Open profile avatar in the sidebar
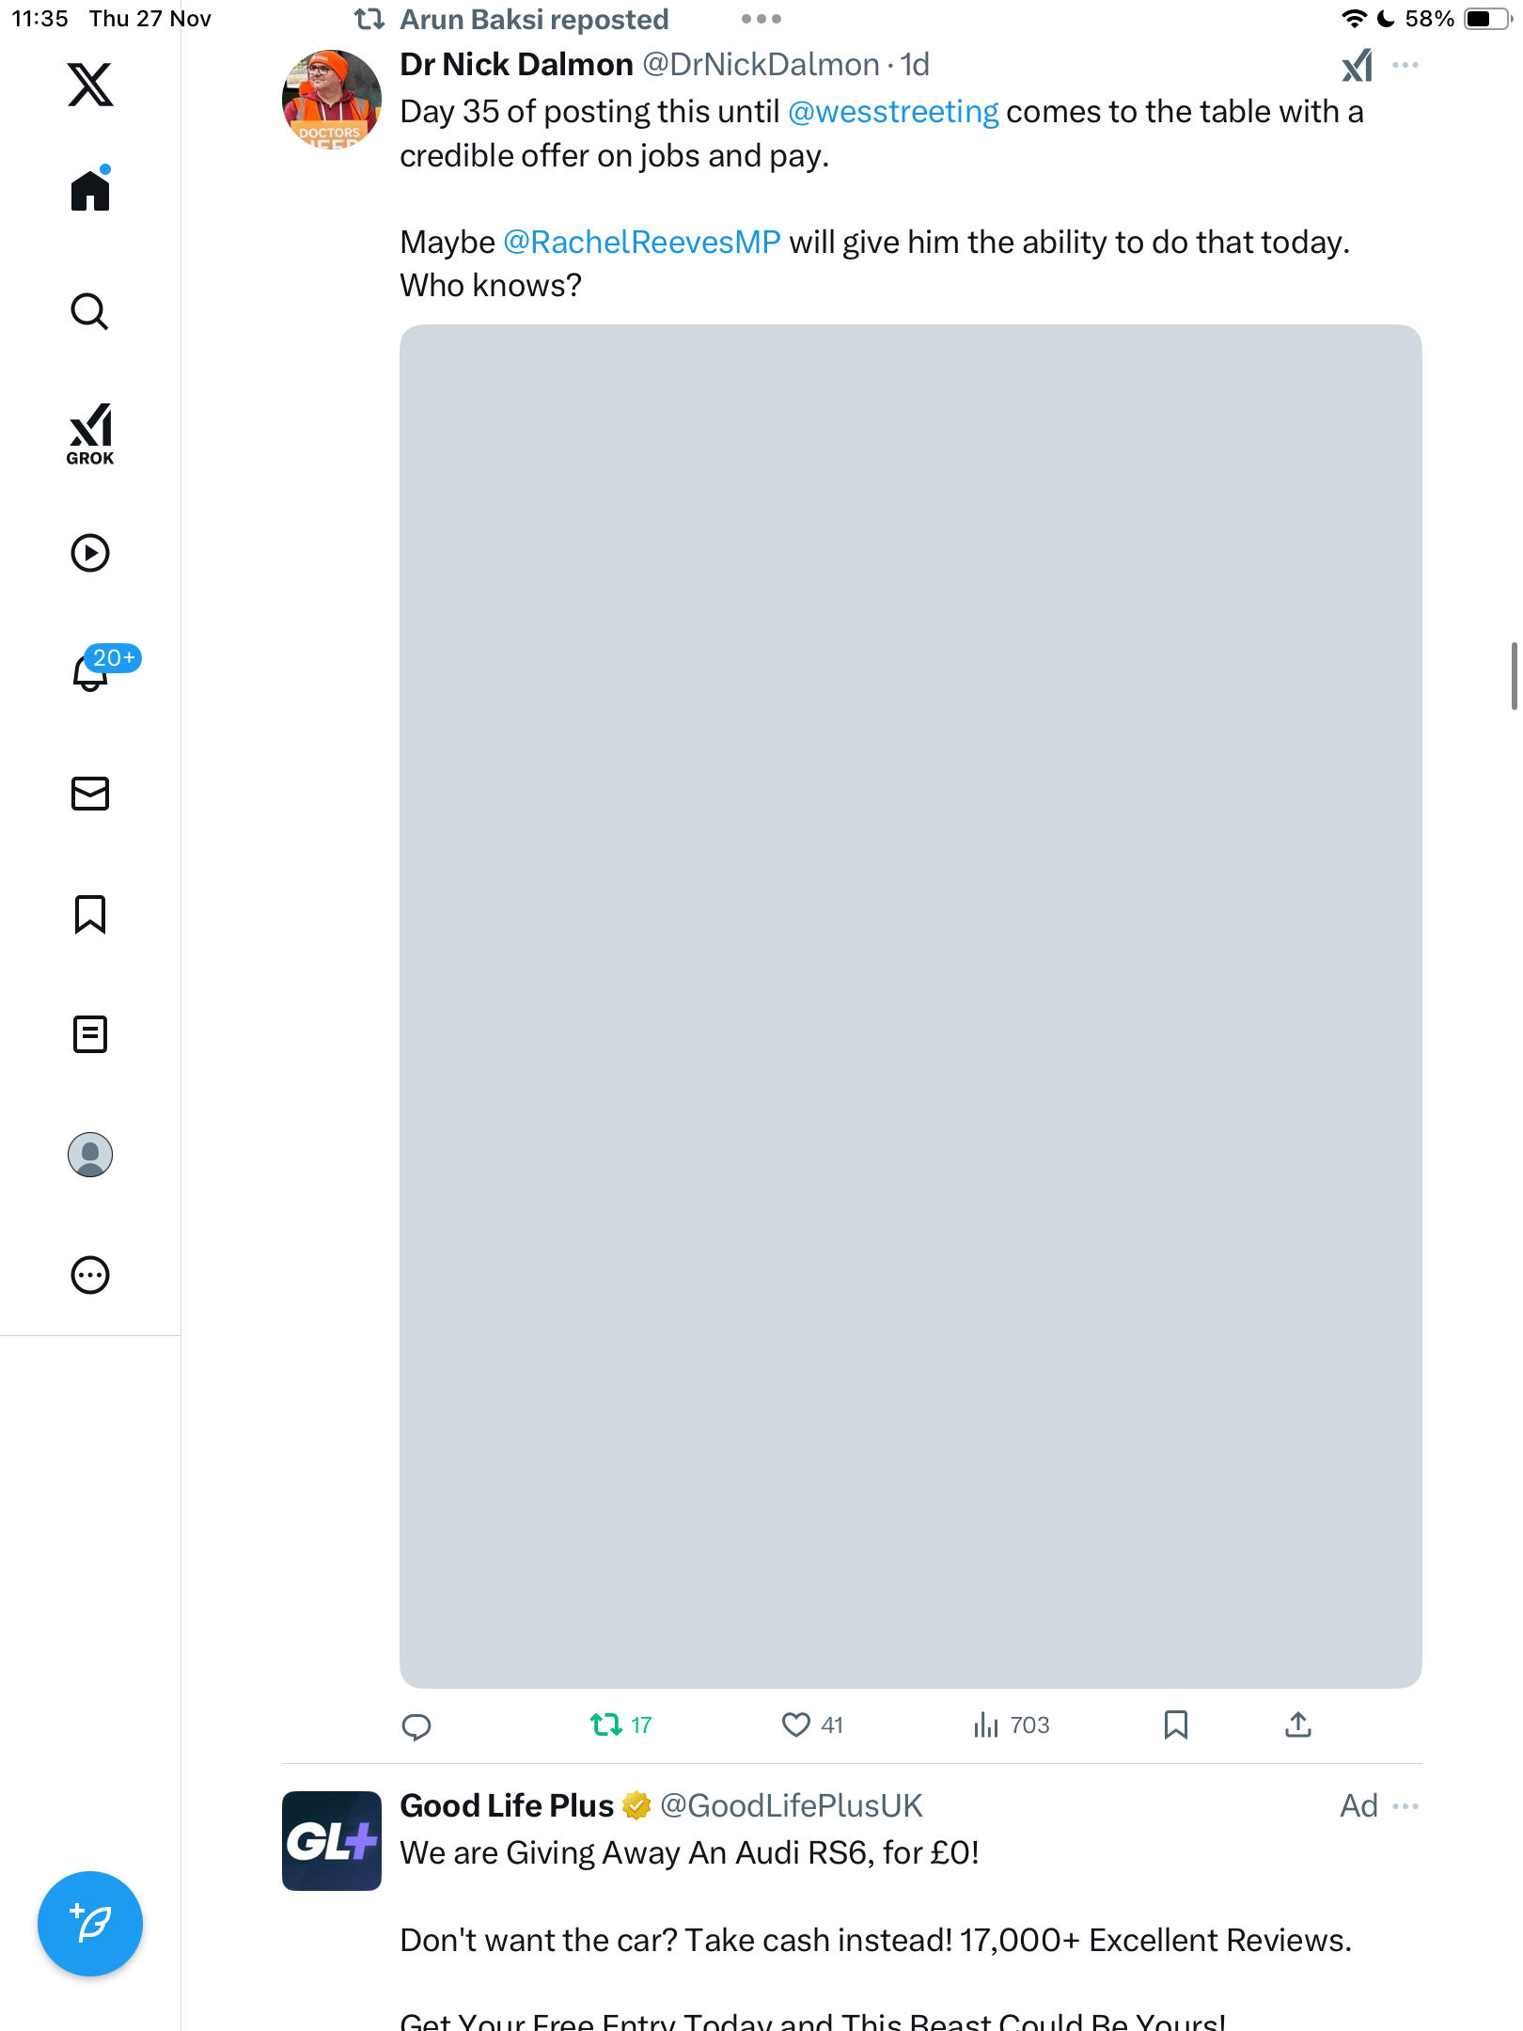Image resolution: width=1523 pixels, height=2031 pixels. (x=90, y=1155)
